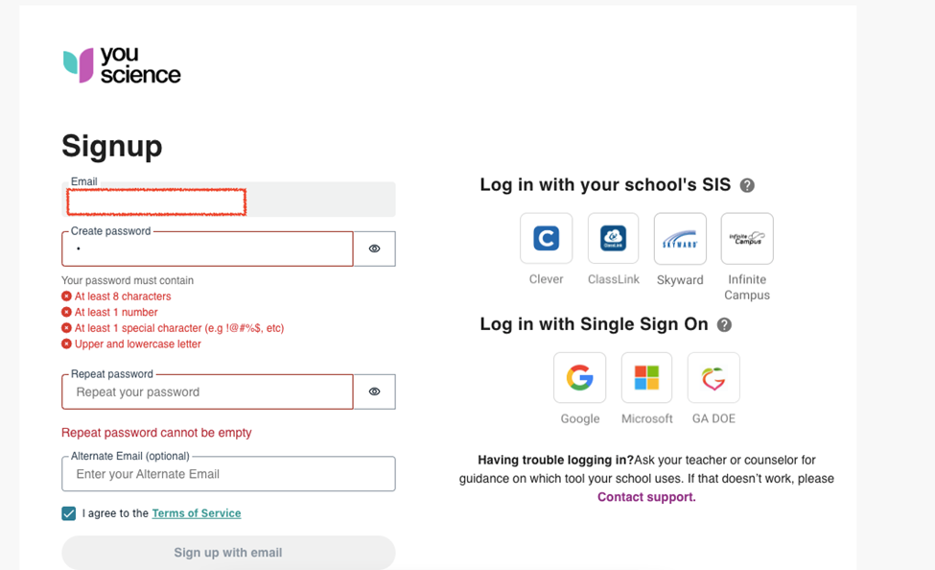935x570 pixels.
Task: Focus the Email input field
Action: pos(228,201)
